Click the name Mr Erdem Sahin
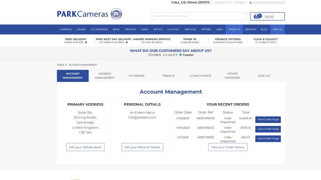The width and height of the screenshot is (321, 180). [x=142, y=112]
